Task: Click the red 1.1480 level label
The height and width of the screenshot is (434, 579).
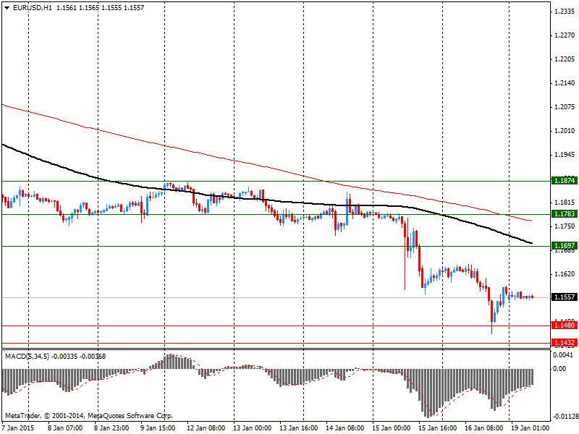Action: [565, 325]
